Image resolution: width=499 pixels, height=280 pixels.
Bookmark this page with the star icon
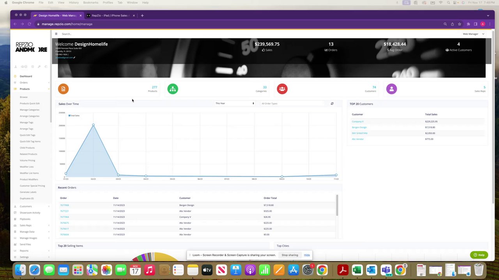pos(460,24)
